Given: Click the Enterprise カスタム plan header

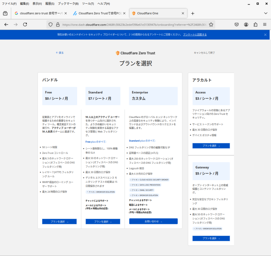Looking at the screenshot, I should 153,96.
